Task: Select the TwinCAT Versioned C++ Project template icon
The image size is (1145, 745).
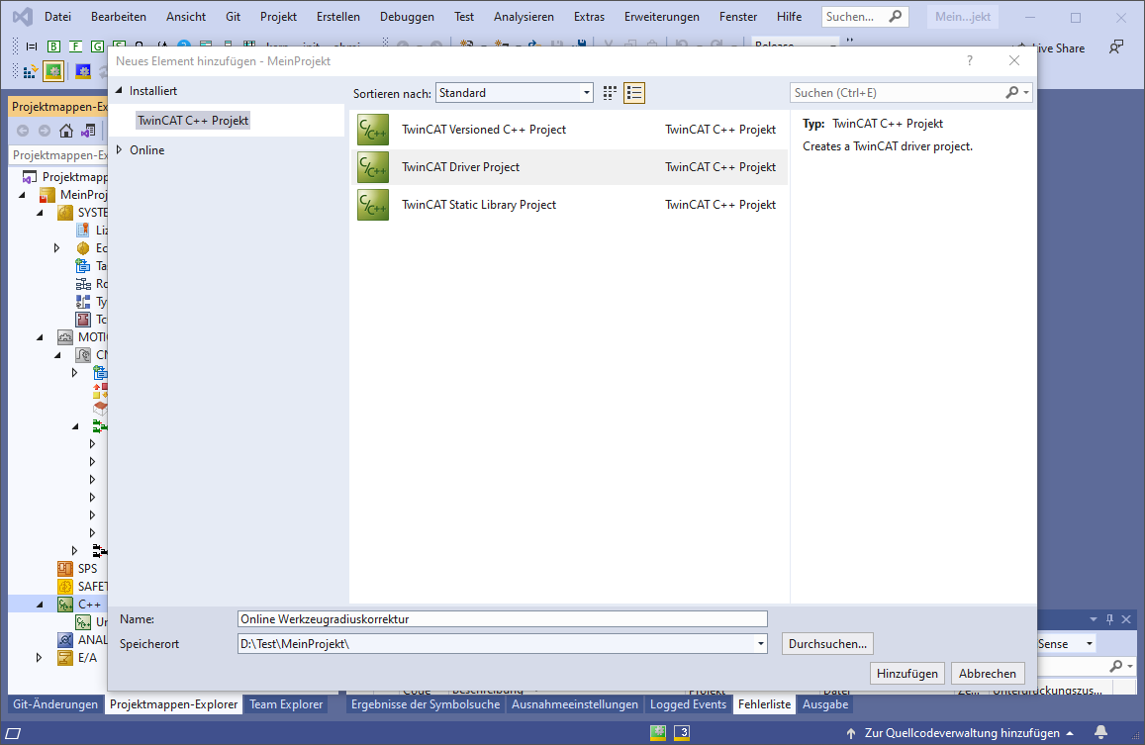Action: tap(373, 130)
